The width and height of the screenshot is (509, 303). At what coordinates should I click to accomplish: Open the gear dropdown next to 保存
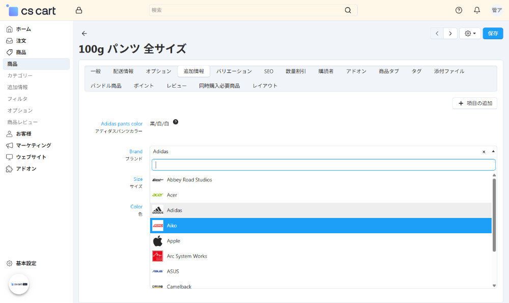click(469, 33)
